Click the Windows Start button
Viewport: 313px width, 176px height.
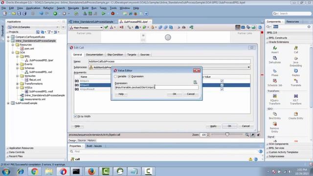[6, 171]
